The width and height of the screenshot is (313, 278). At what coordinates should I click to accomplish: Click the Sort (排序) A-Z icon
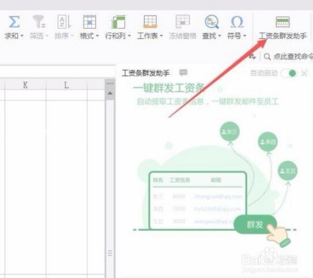[64, 21]
